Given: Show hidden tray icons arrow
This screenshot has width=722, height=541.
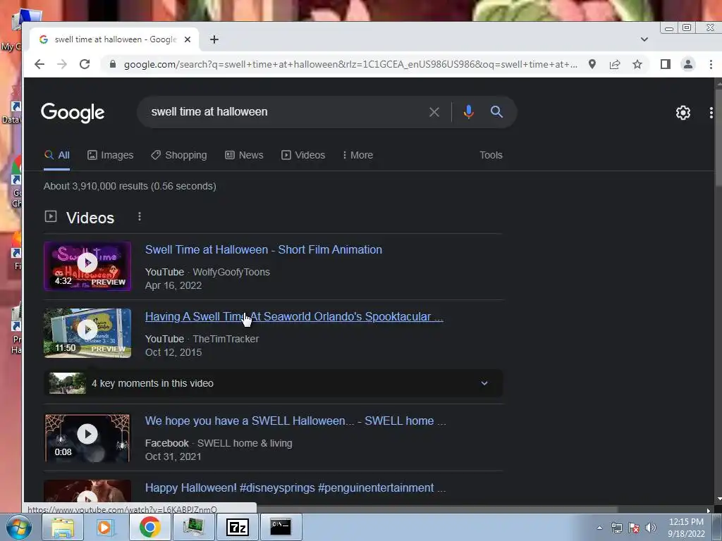Looking at the screenshot, I should 599,528.
